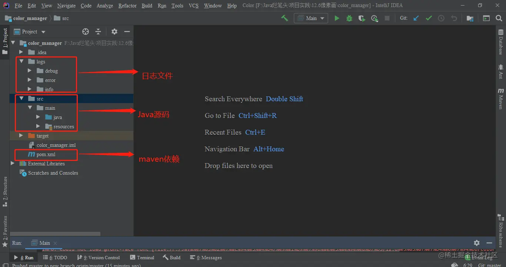The image size is (506, 267).
Task: Open the Terminal tool window
Action: click(142, 257)
